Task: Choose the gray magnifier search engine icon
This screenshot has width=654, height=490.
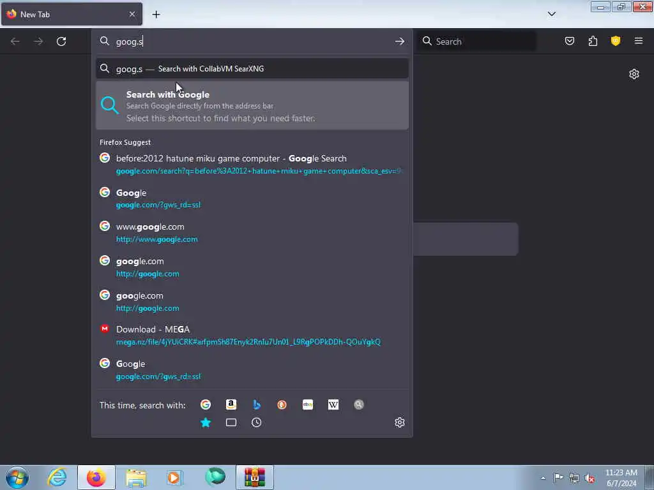Action: (359, 405)
